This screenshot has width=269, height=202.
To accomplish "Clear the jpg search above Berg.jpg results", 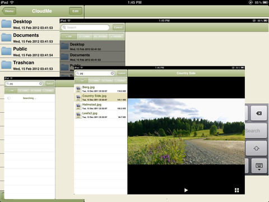I will click(112, 74).
